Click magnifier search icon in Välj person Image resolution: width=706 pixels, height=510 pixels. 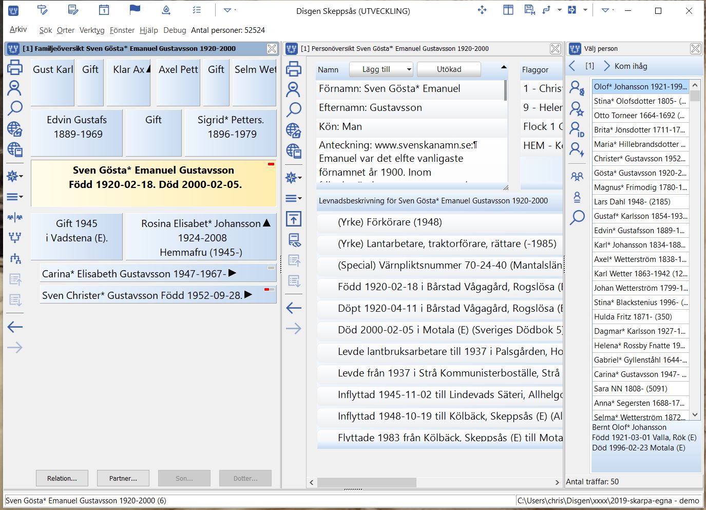click(577, 217)
